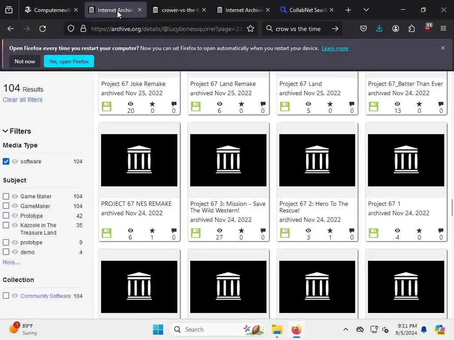Click the site padlock icon
454x340 pixels.
coord(83,29)
